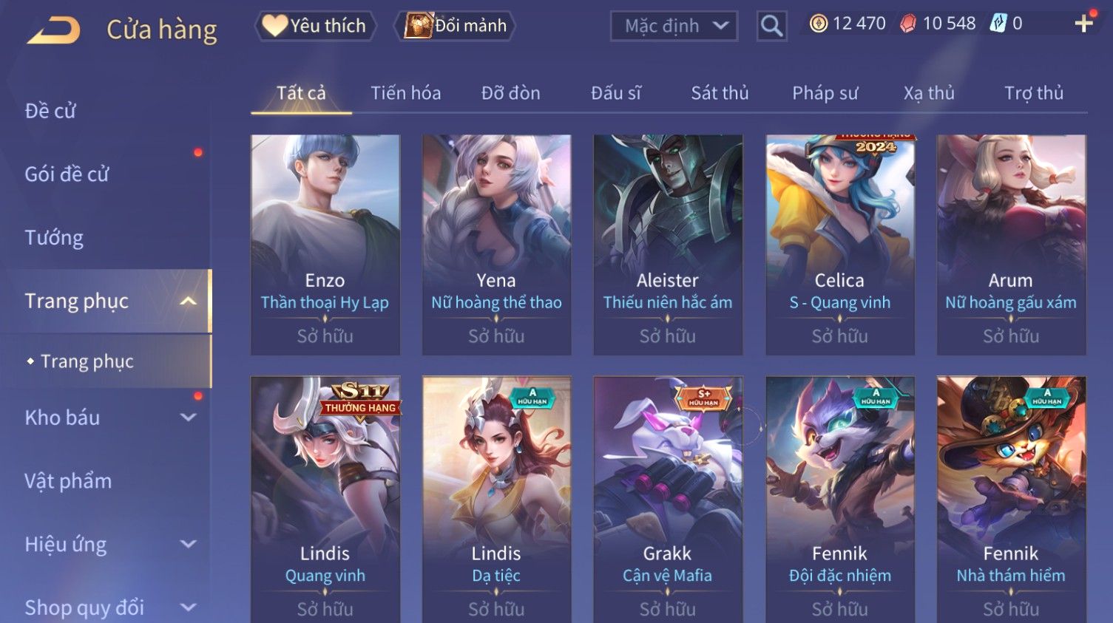Switch to the Sát thủ tab
Screen dimensions: 1113x623
720,93
